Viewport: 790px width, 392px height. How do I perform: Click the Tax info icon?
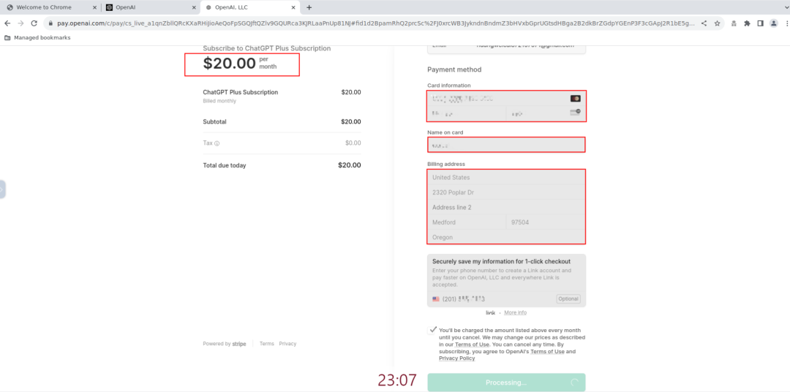[x=217, y=143]
